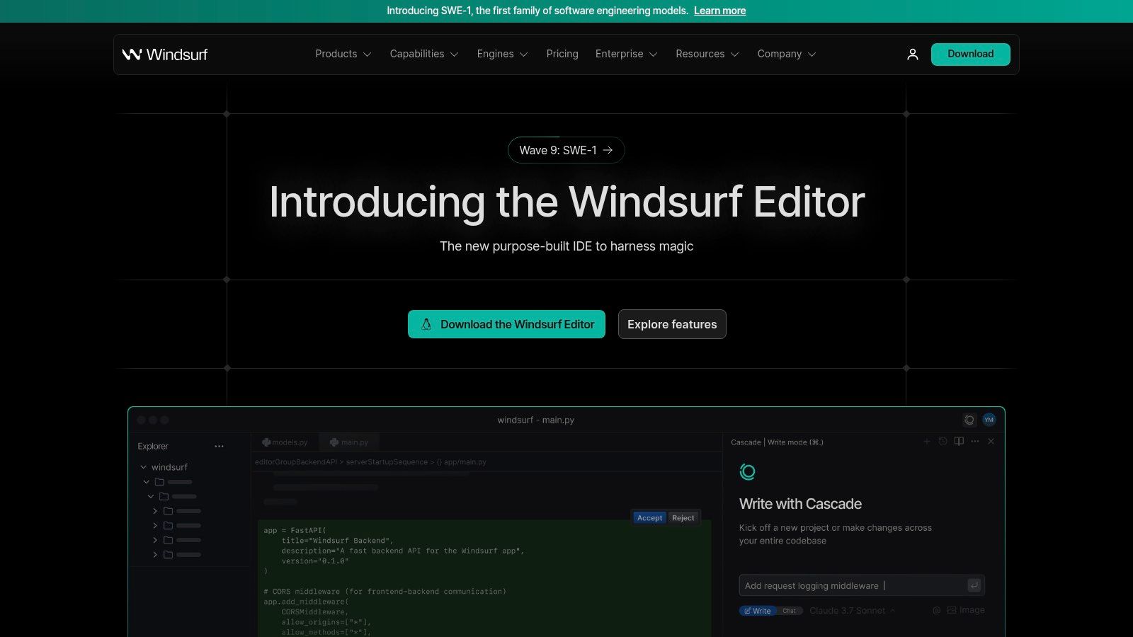
Task: Click Cascade icon in mockup title bar
Action: coord(969,420)
